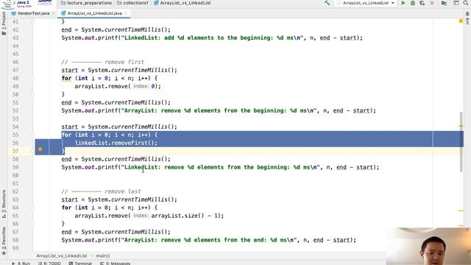The width and height of the screenshot is (471, 265).
Task: Click line number 47 in gutter
Action: pyautogui.click(x=15, y=71)
